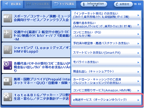The height and width of the screenshot is (108, 144).
Task: Click the tickets icon numbered 1
Action: pyautogui.click(x=8, y=18)
